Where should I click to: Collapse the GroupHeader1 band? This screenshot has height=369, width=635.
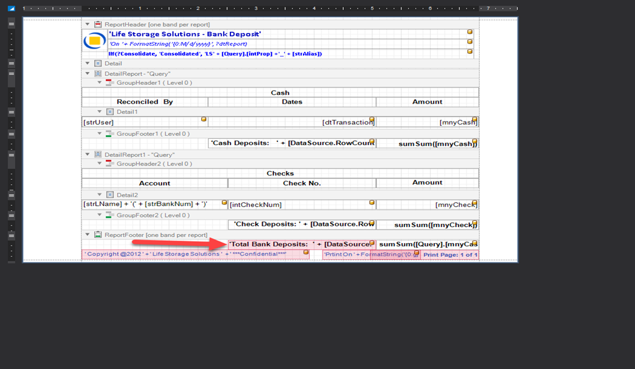click(x=99, y=82)
